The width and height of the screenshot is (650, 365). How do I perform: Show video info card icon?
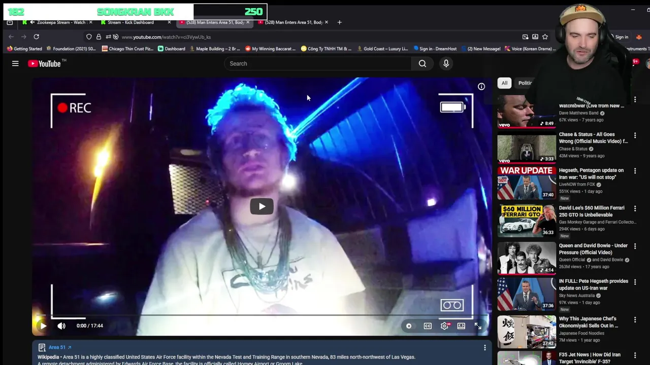(x=481, y=87)
